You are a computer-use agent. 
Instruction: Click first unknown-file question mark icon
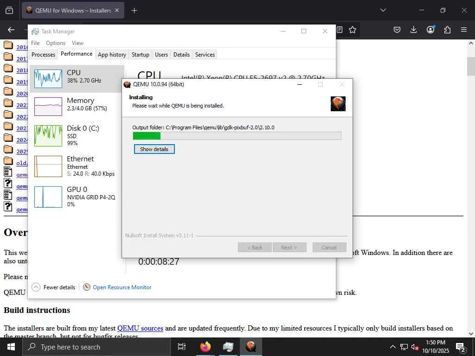coord(8,183)
